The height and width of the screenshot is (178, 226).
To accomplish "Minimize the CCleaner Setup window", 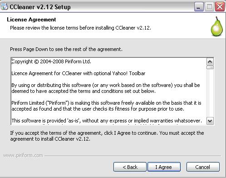I will (199, 7).
